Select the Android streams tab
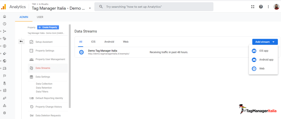This screenshot has height=119, width=281. [x=109, y=42]
